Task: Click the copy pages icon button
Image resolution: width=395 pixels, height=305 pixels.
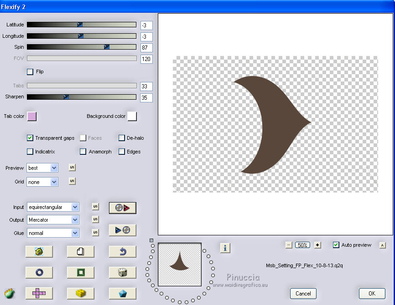Action: (81, 251)
